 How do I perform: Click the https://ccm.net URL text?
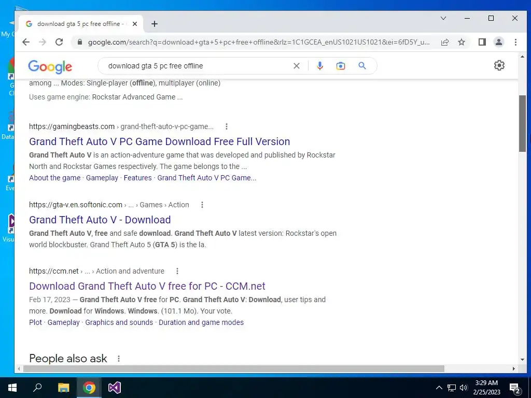point(53,271)
